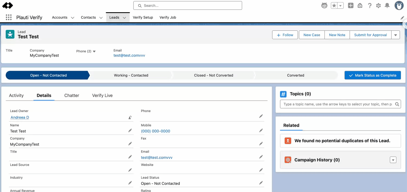Expand the Phone (2) dropdown
The image size is (407, 192).
tap(94, 51)
